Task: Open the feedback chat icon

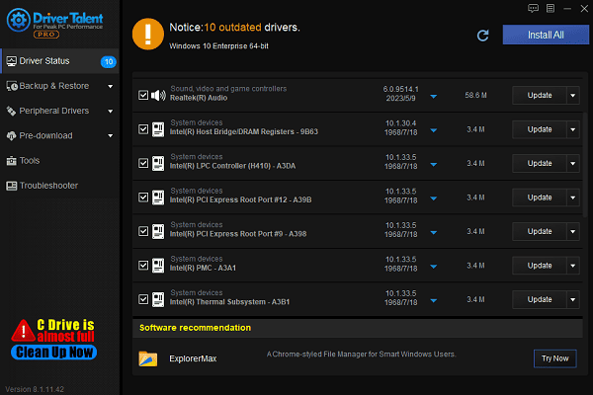Action: click(x=534, y=8)
